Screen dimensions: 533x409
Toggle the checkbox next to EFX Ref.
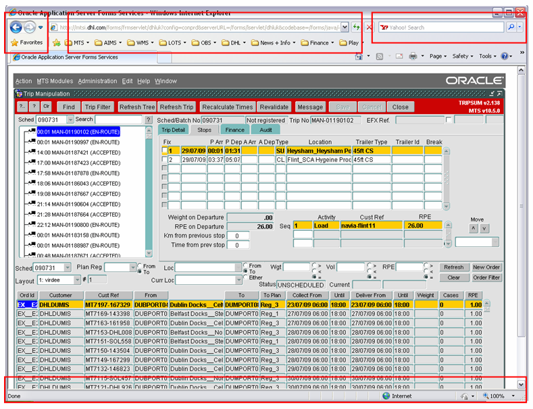pyautogui.click(x=449, y=120)
